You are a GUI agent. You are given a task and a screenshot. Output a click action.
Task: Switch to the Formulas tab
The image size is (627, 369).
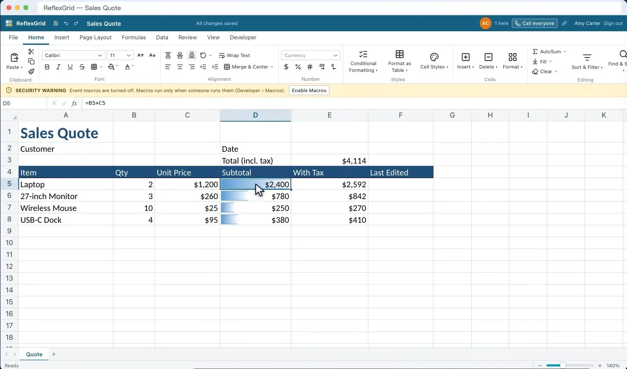point(134,37)
